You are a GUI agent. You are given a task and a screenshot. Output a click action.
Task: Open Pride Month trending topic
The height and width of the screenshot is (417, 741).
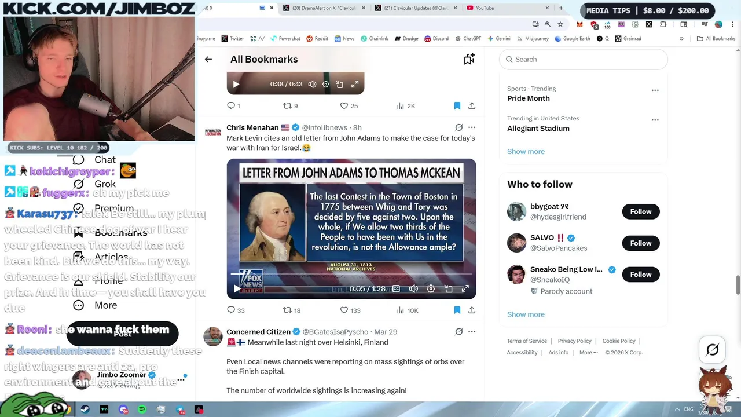click(529, 98)
